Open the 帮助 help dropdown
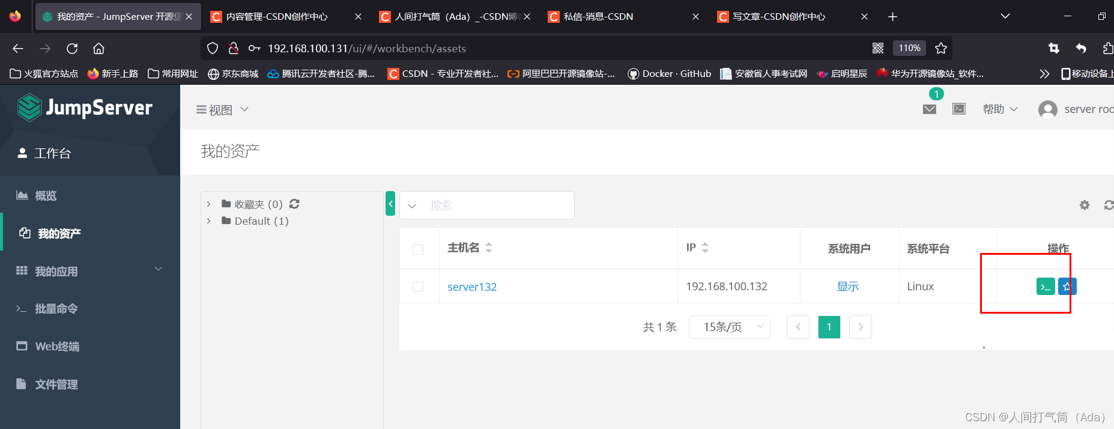The width and height of the screenshot is (1114, 429). point(1000,109)
